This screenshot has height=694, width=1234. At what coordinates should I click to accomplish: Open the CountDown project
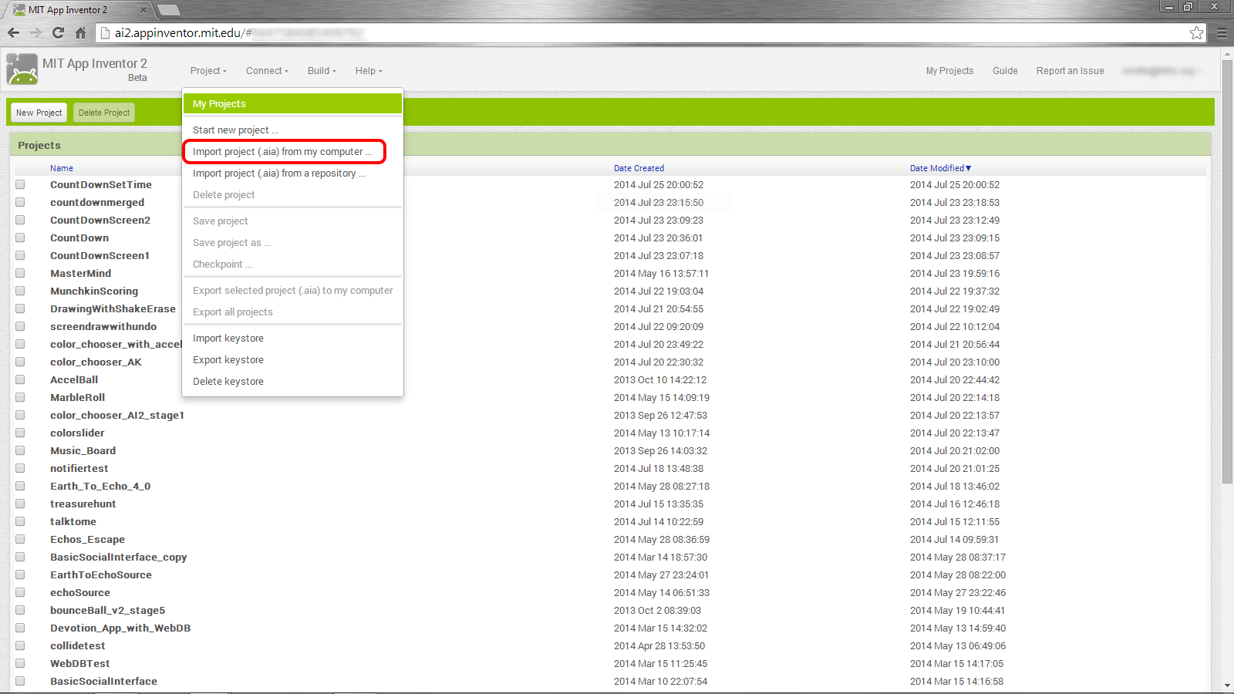[79, 238]
